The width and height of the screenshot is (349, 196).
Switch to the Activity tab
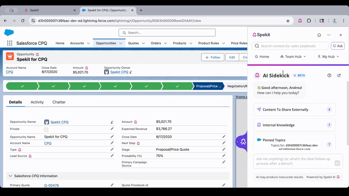click(x=37, y=102)
